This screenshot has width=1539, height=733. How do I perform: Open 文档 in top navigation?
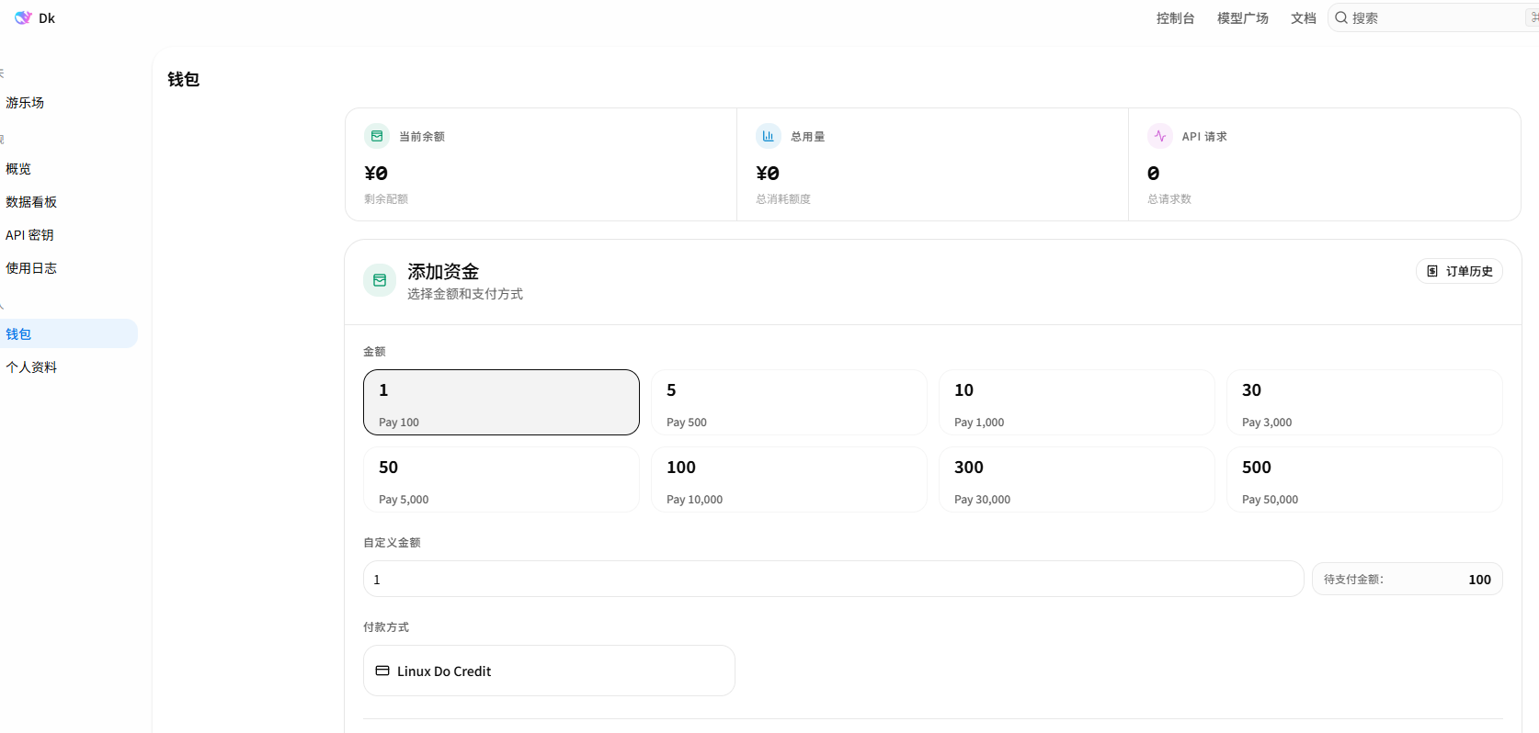pyautogui.click(x=1304, y=18)
